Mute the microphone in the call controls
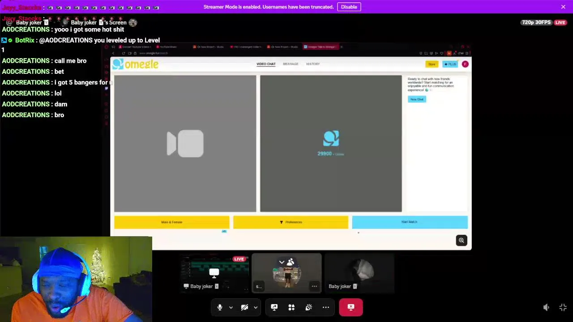The image size is (573, 322). (220, 307)
